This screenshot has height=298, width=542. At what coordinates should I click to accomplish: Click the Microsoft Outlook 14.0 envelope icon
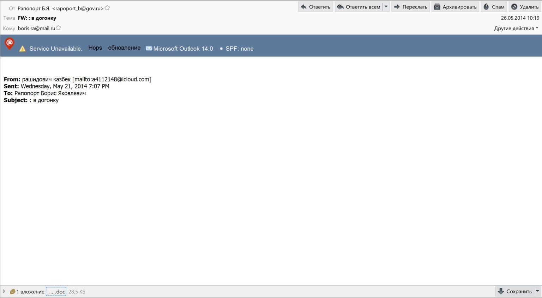[x=149, y=49]
